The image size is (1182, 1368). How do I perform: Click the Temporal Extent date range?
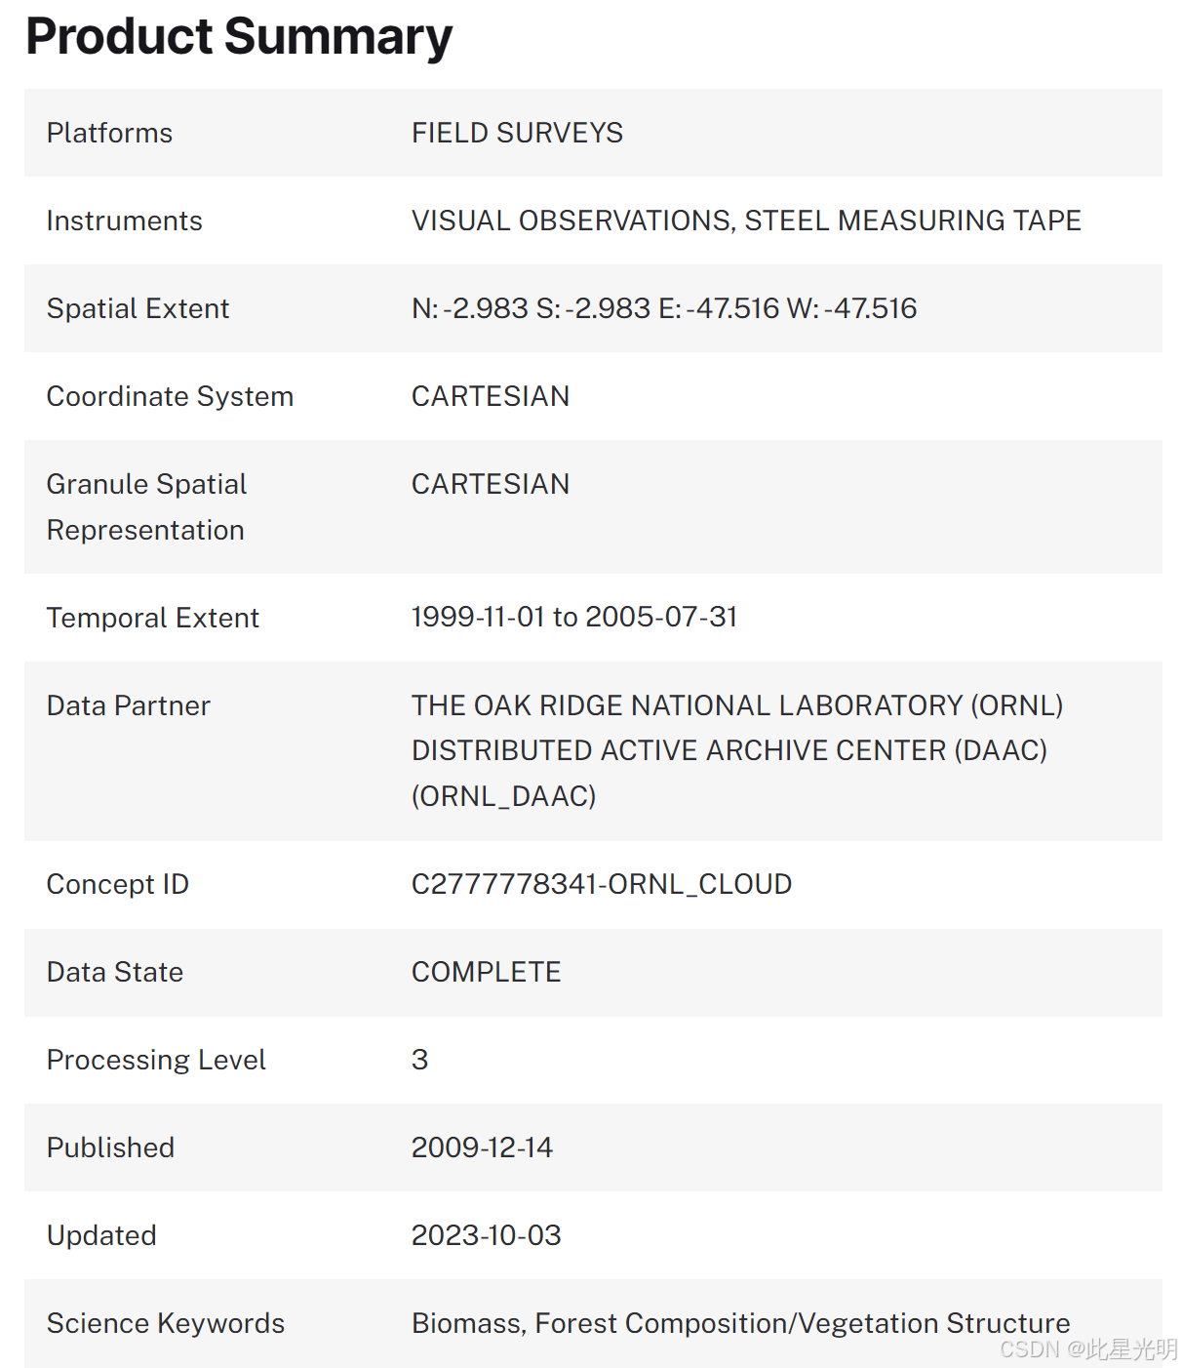pos(573,617)
